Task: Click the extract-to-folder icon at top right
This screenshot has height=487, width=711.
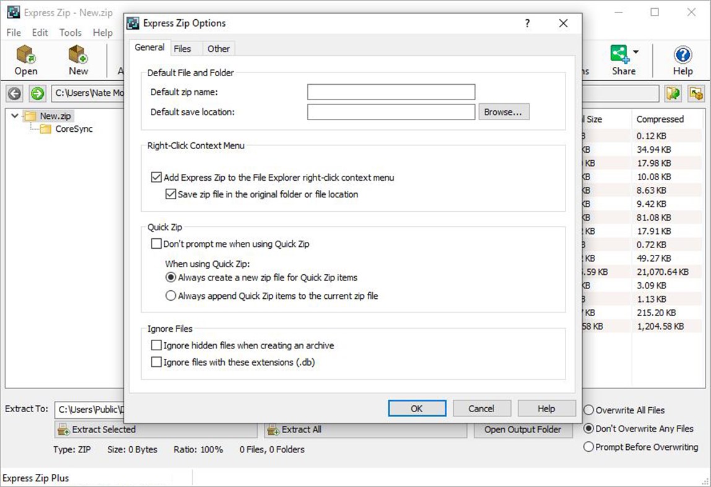Action: click(x=697, y=93)
